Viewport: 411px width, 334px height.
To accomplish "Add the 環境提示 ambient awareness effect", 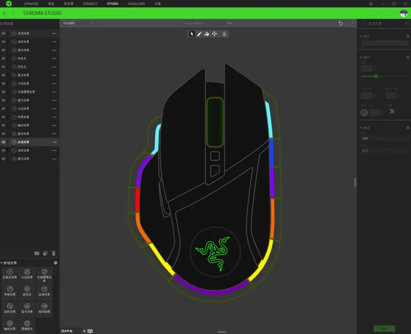I will (x=27, y=326).
